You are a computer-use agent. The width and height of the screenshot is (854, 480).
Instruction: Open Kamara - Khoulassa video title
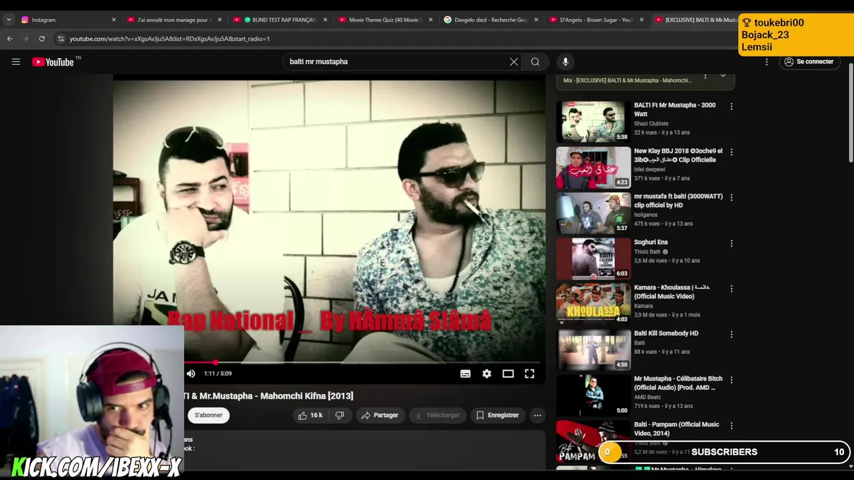[672, 292]
